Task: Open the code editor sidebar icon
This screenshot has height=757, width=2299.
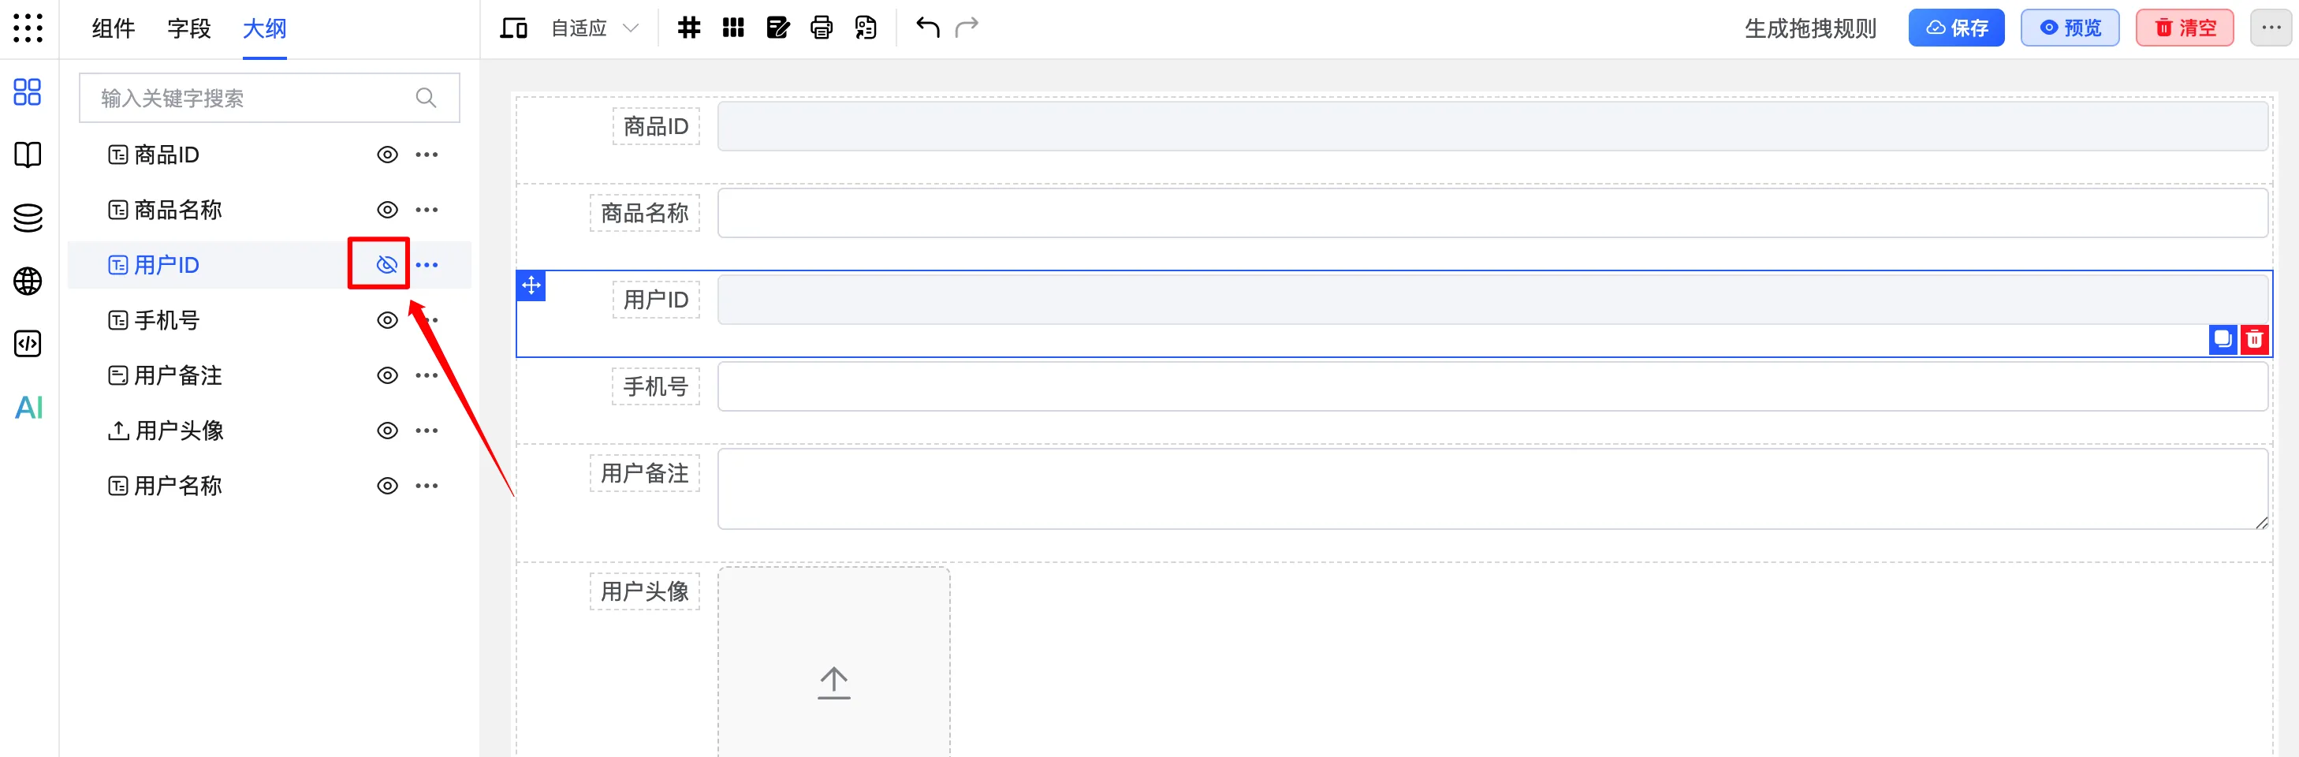Action: click(x=28, y=344)
